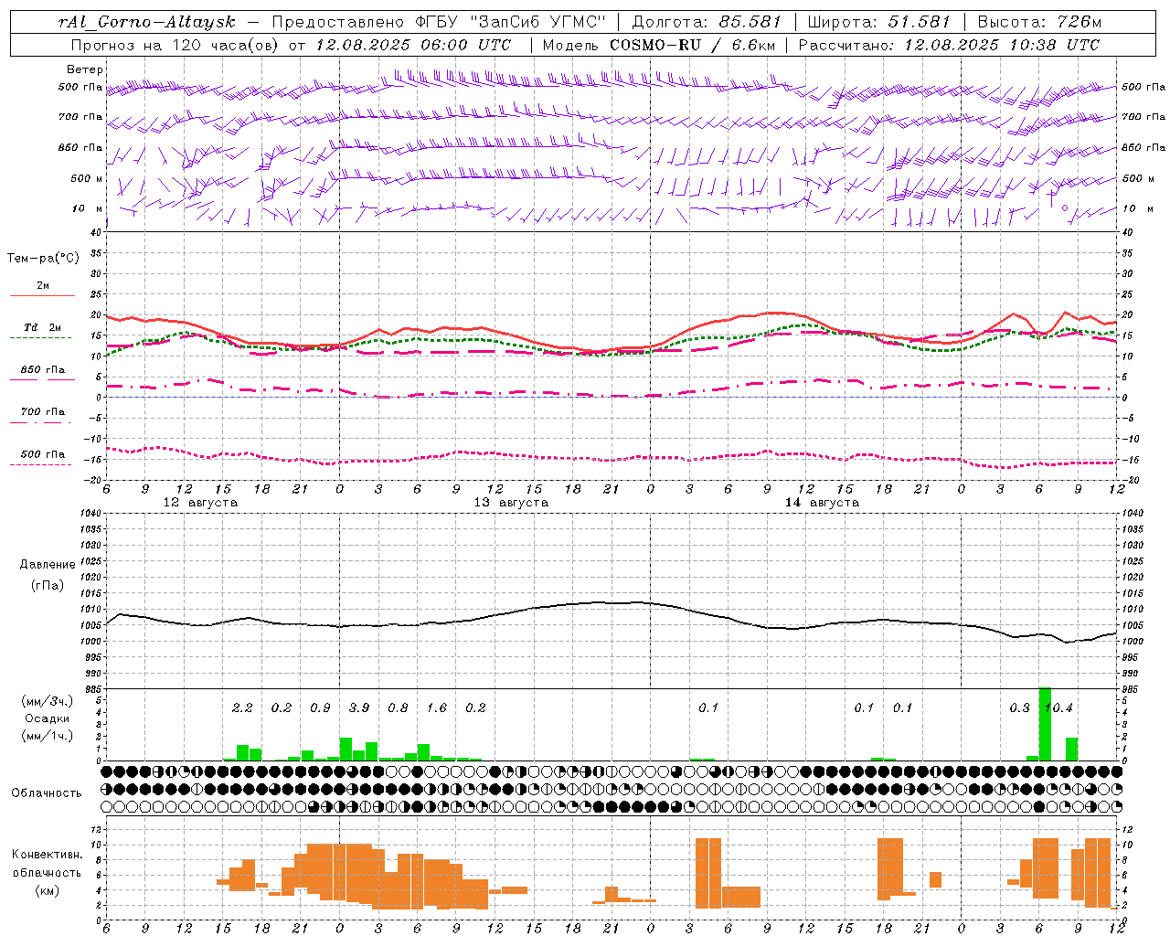Click the Тем-ра(°C) panel label
This screenshot has height=936, width=1170.
coord(44,258)
